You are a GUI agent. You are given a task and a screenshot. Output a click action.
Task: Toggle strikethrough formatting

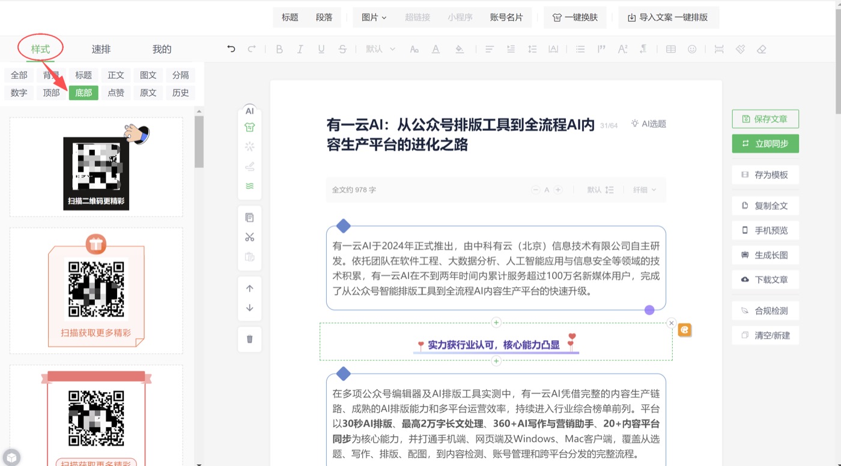tap(342, 49)
